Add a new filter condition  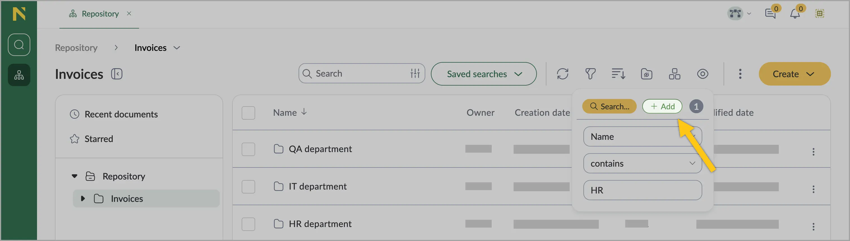[662, 106]
